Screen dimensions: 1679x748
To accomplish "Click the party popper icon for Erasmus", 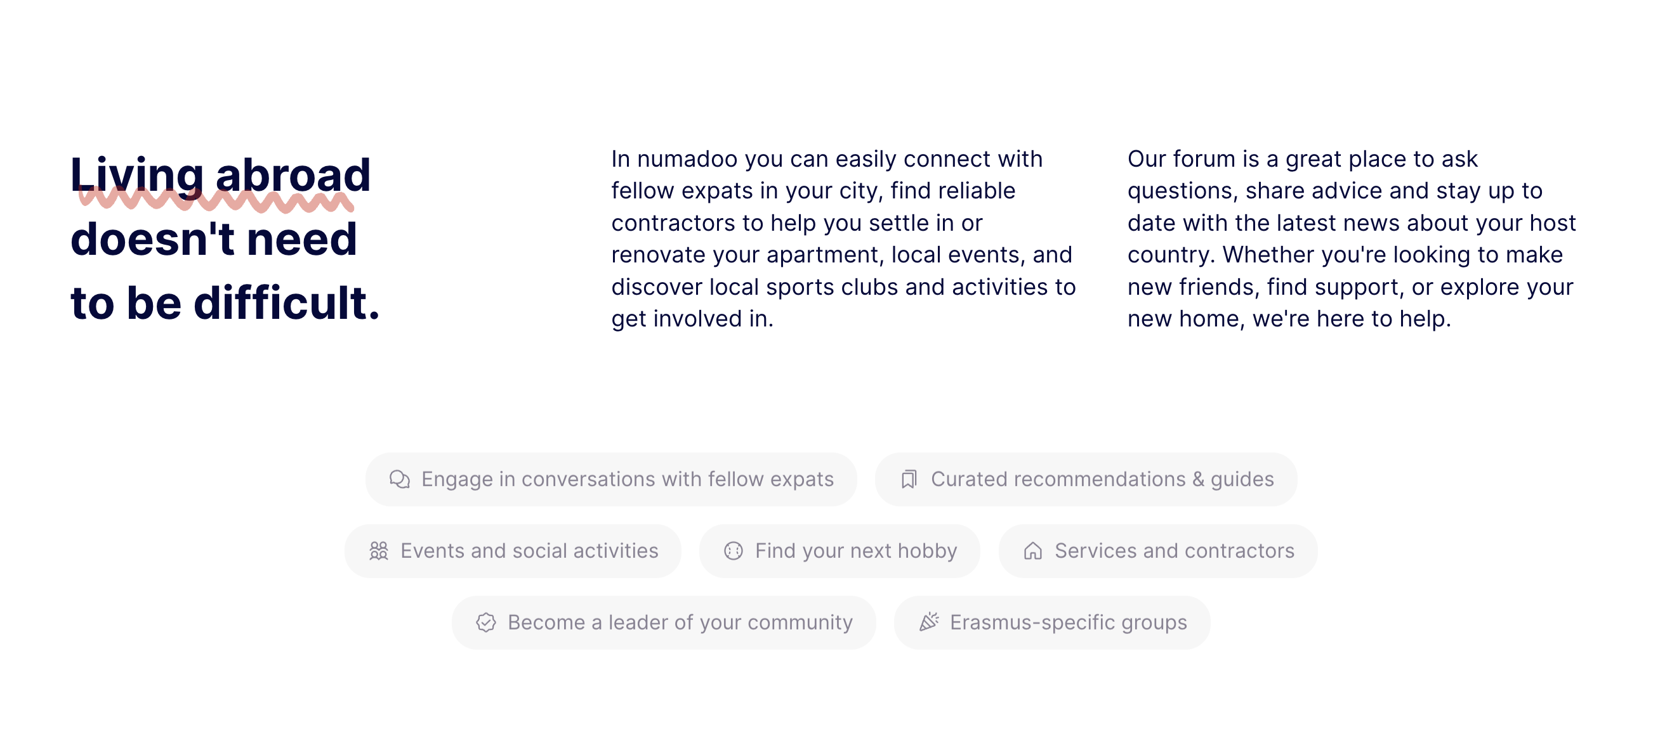I will (x=929, y=622).
